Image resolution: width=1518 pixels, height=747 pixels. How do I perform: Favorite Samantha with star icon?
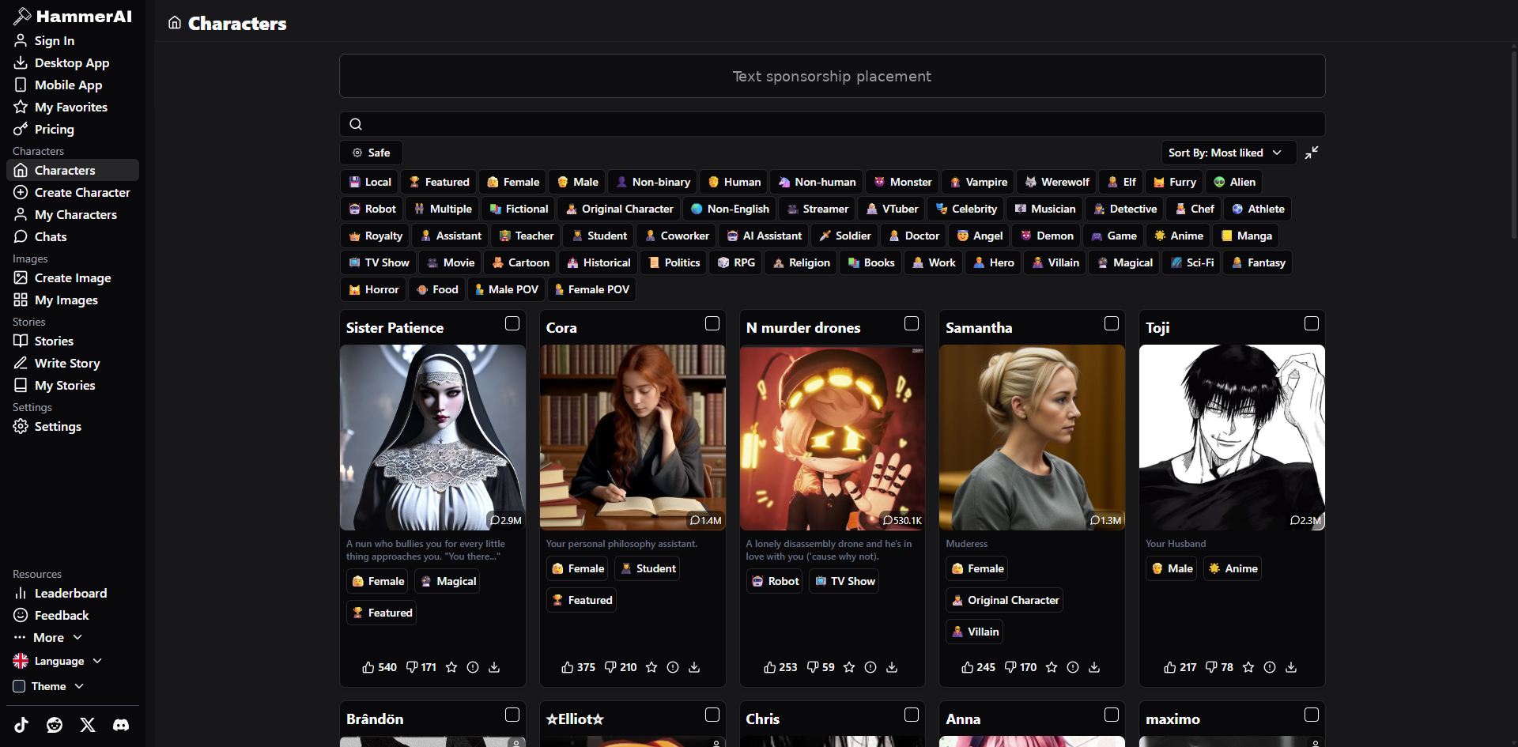click(x=1052, y=667)
